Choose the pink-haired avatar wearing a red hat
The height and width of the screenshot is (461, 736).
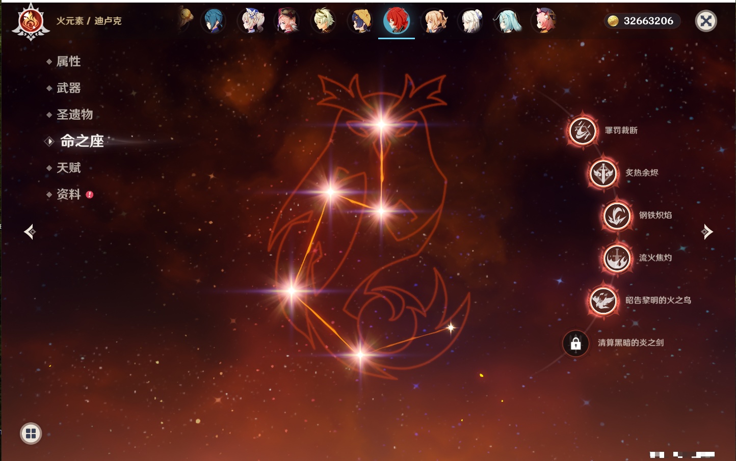pos(287,21)
